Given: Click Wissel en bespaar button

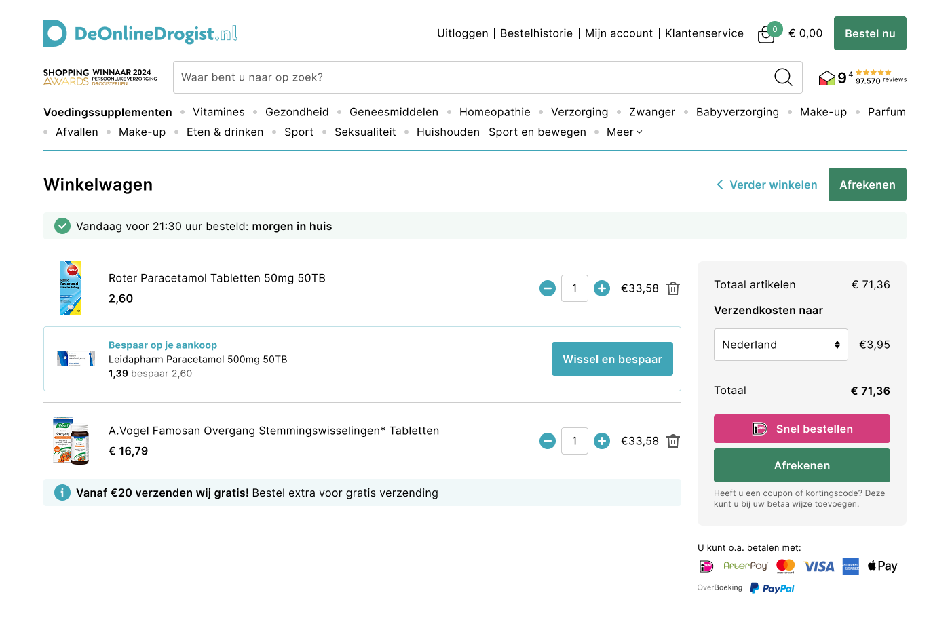Looking at the screenshot, I should [612, 359].
